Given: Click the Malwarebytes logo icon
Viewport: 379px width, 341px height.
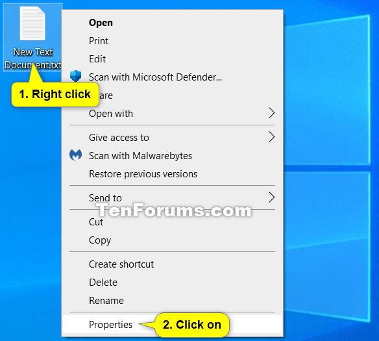Looking at the screenshot, I should pos(75,155).
